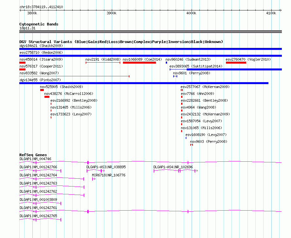Open nsv960246 (Sudmant2013) variant label
Viewport: 291px width, 238px height.
[188, 59]
